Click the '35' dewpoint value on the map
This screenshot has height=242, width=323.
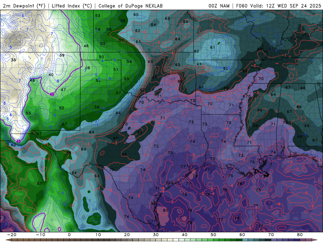tap(13, 60)
